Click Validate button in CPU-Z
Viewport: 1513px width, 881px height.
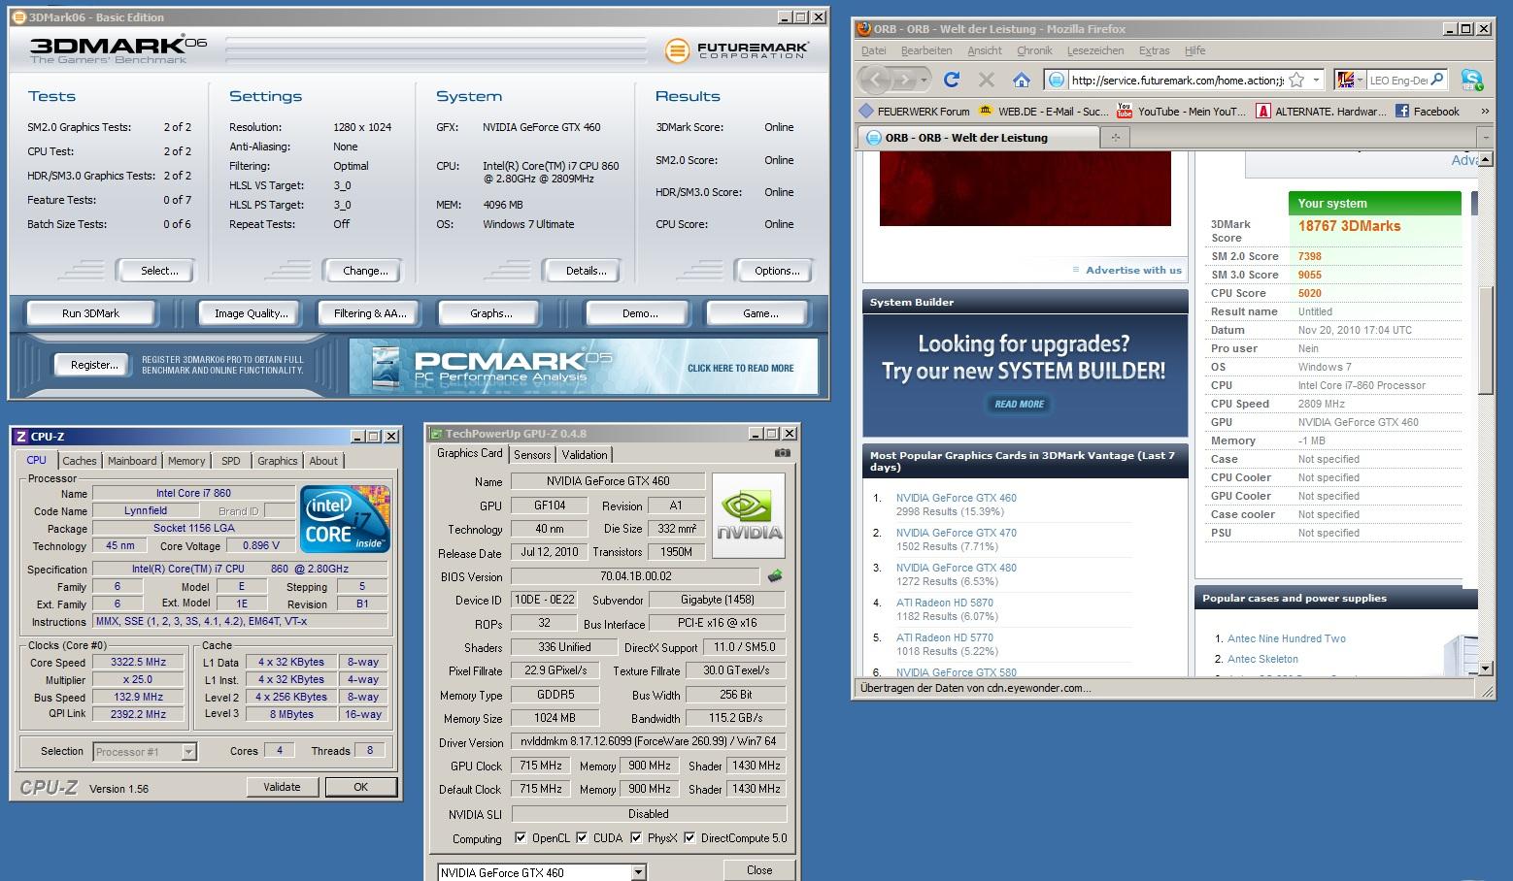tap(282, 787)
